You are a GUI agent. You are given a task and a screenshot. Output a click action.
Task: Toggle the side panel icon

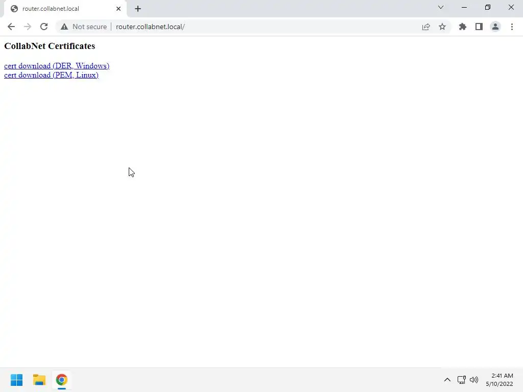479,27
